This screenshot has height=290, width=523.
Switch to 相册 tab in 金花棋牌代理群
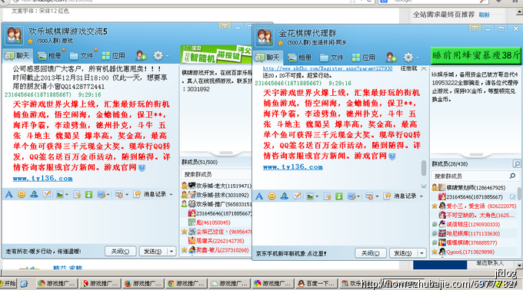(x=299, y=58)
